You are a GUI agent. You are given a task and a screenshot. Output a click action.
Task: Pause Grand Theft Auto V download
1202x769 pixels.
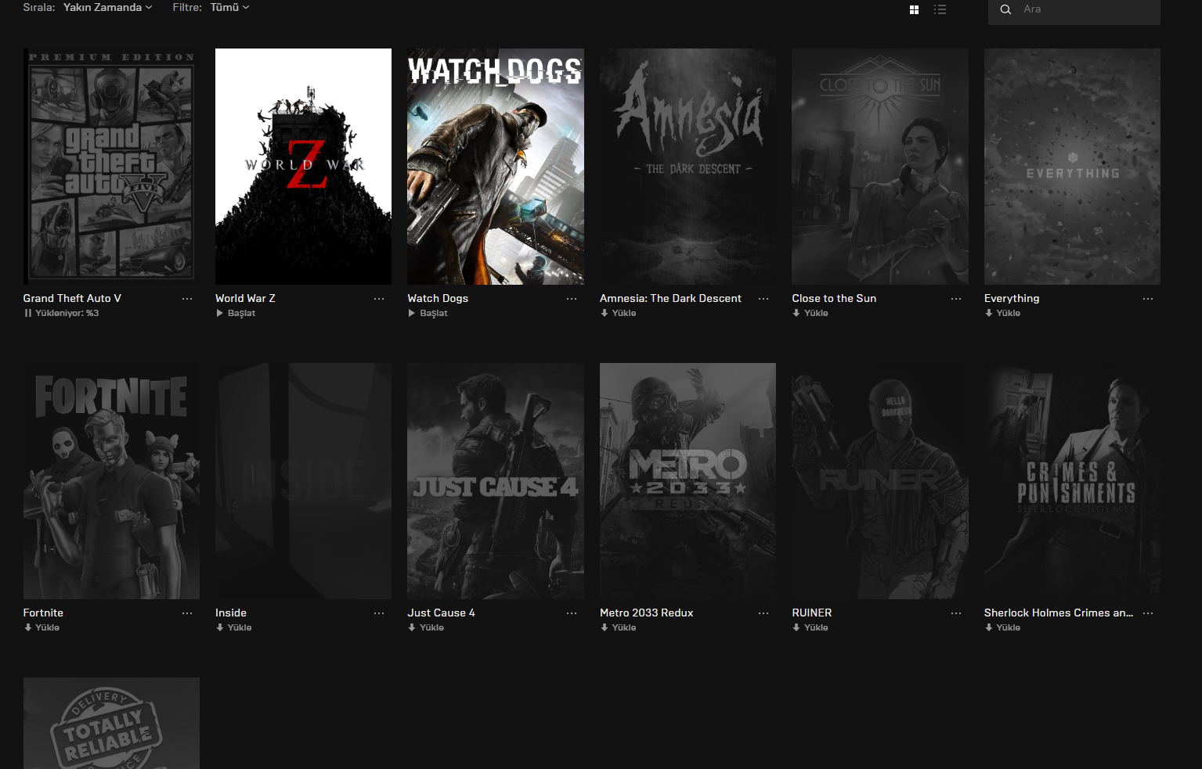(x=28, y=313)
